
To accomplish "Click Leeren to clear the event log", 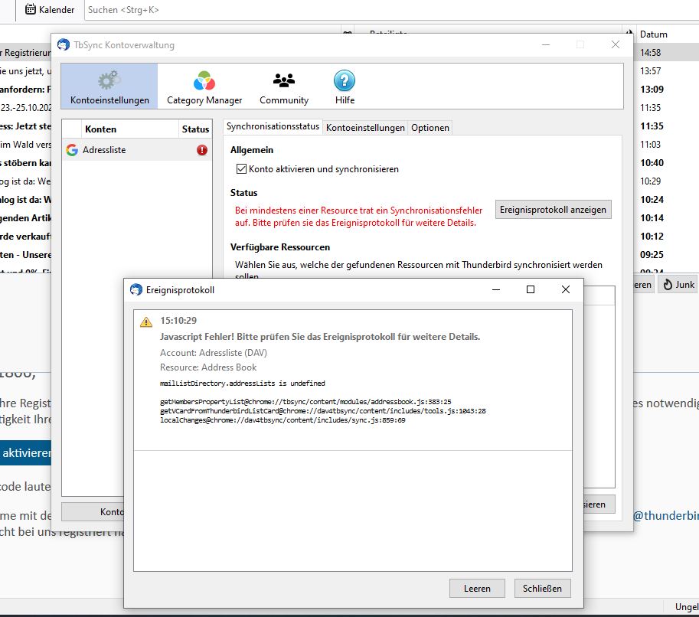I will 477,589.
